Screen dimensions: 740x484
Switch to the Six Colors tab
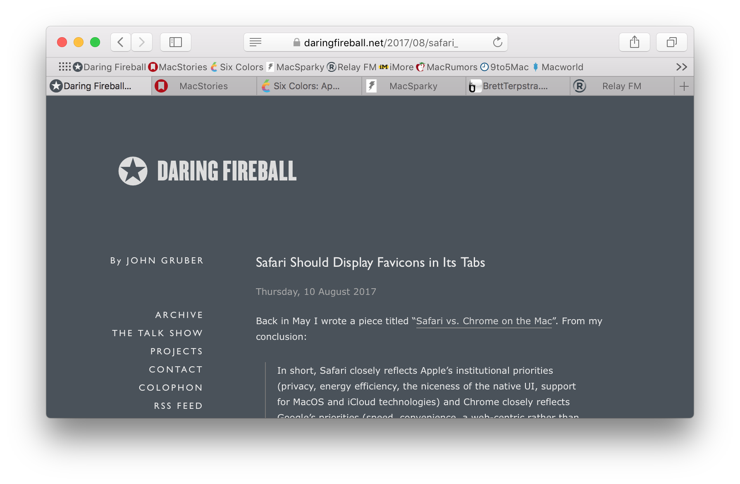(309, 86)
